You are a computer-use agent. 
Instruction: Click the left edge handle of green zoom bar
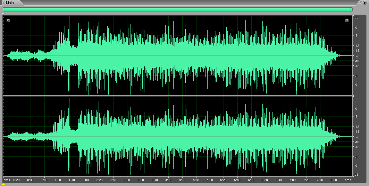(4, 9)
